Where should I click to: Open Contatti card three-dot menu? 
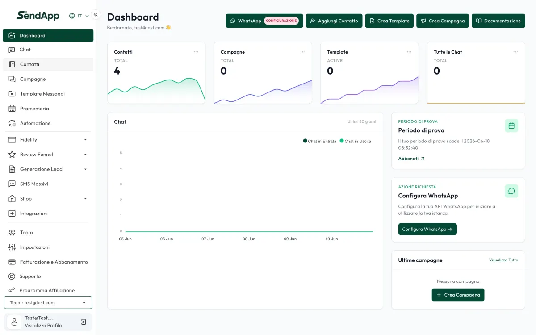(196, 52)
